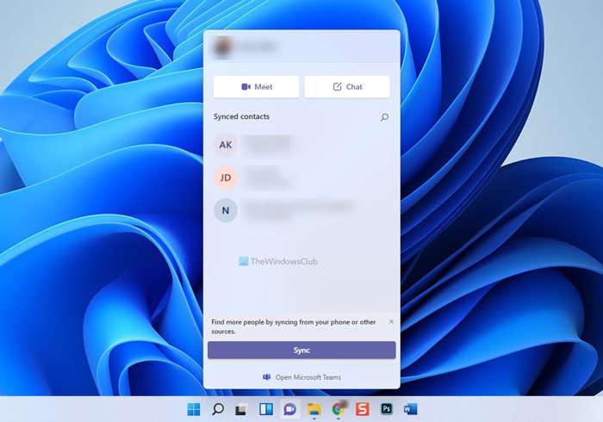Open a new Chat

pos(347,87)
